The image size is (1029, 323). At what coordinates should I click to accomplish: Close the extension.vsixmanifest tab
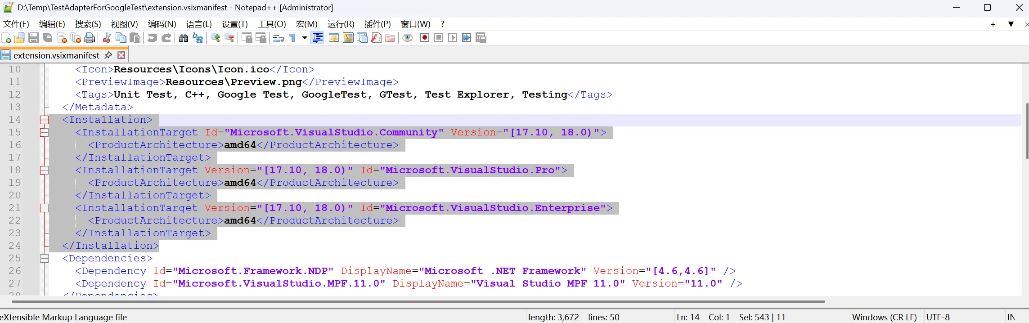[x=121, y=55]
